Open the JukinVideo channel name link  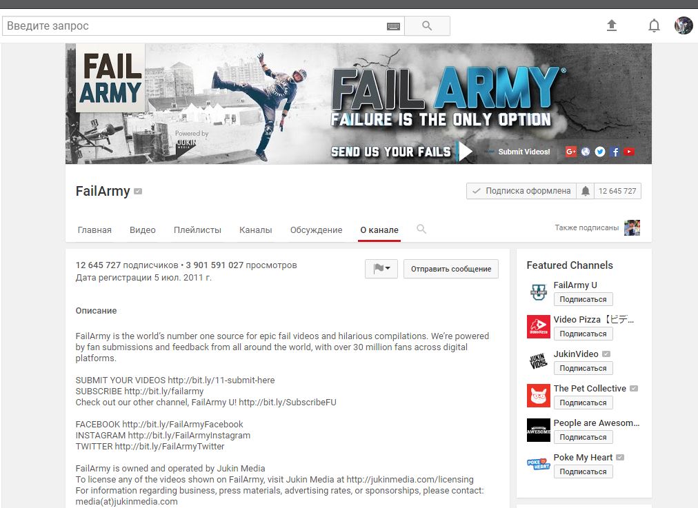[576, 354]
